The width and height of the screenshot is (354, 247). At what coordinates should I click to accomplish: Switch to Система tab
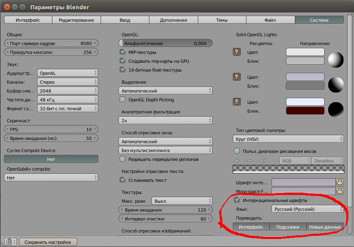click(319, 20)
